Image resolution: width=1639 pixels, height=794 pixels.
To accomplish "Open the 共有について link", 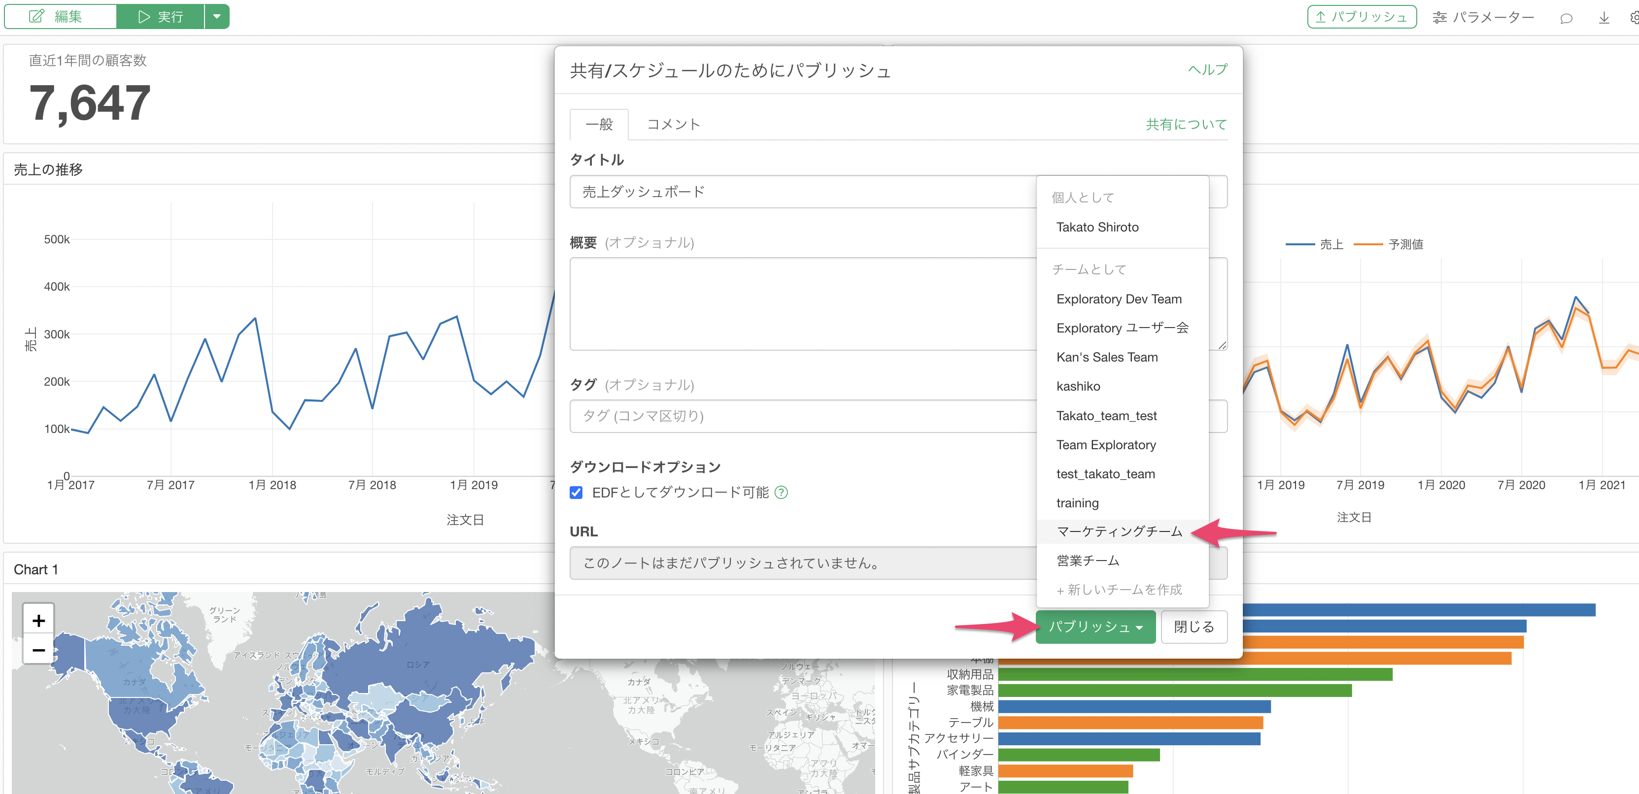I will 1186,125.
